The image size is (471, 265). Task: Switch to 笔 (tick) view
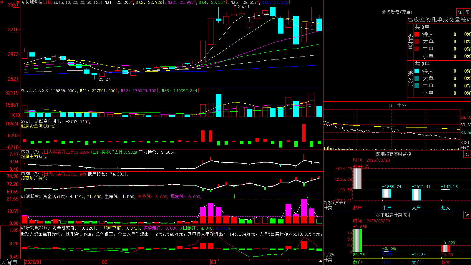pyautogui.click(x=467, y=12)
